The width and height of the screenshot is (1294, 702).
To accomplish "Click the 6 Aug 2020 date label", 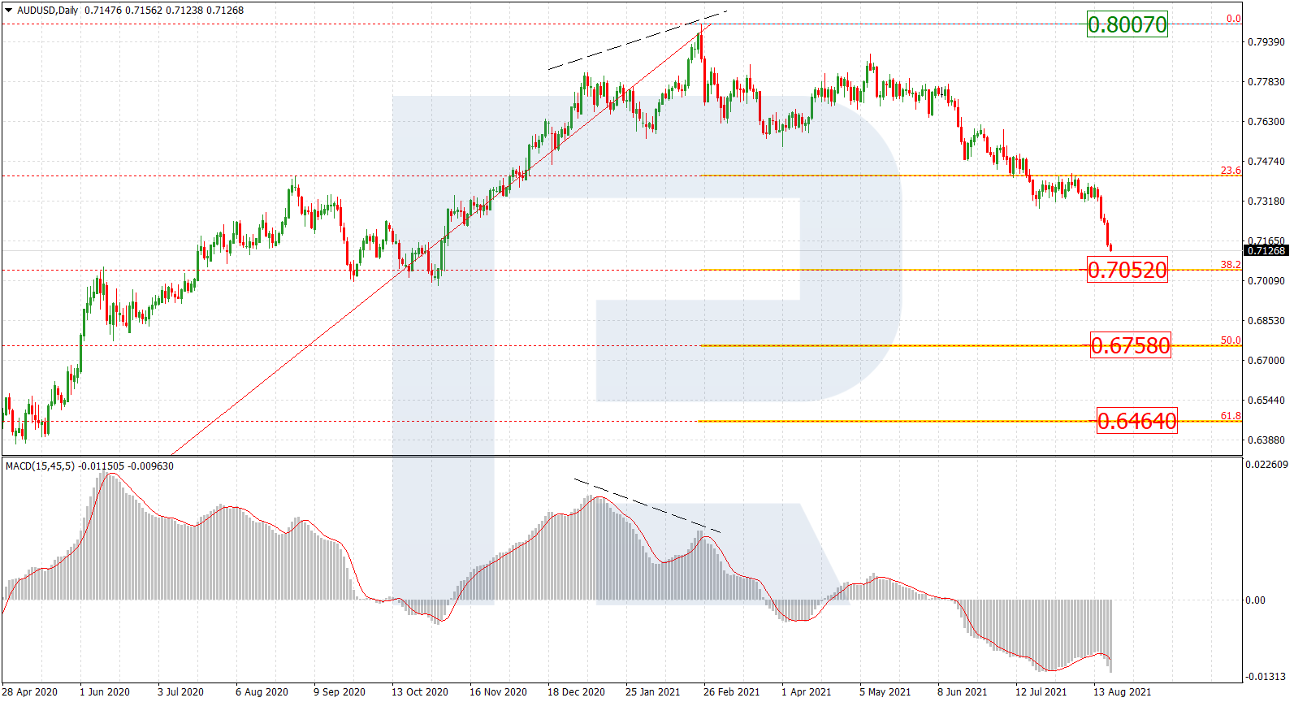I will 262,692.
